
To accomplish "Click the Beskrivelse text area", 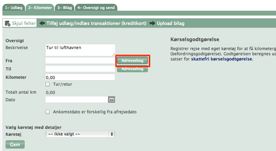I will click(80, 50).
